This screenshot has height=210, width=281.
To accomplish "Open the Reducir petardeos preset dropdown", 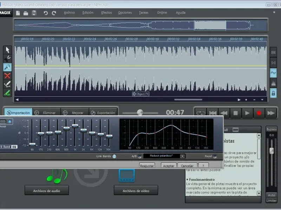I will coord(182,156).
